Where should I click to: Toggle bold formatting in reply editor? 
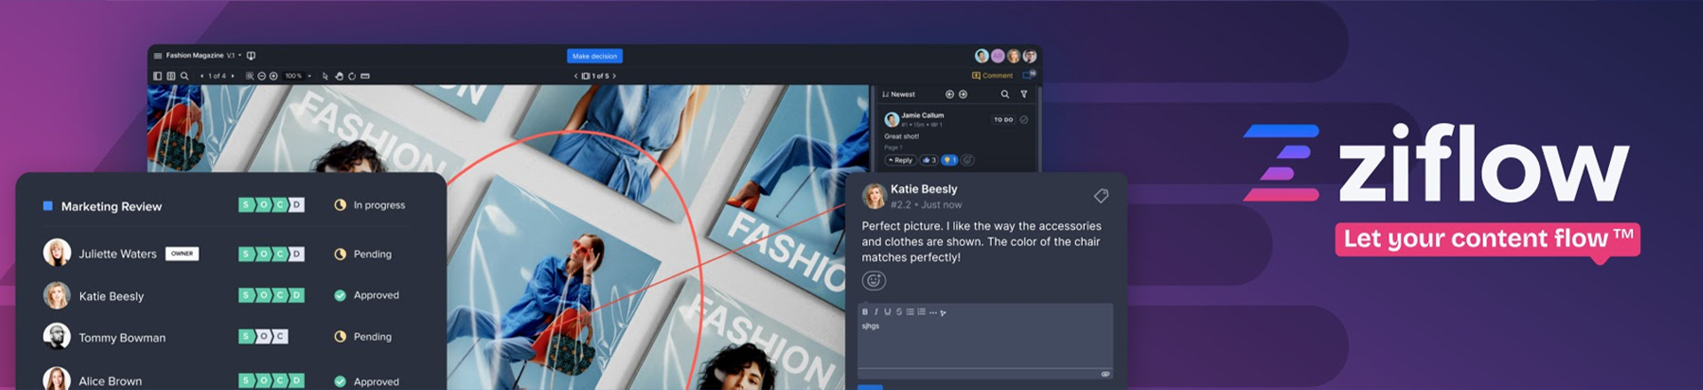865,312
